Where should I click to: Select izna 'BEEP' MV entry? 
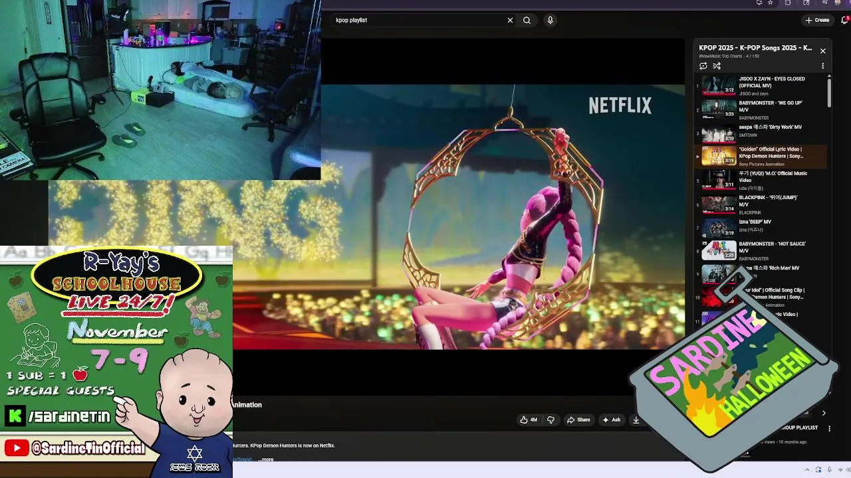[x=761, y=228]
